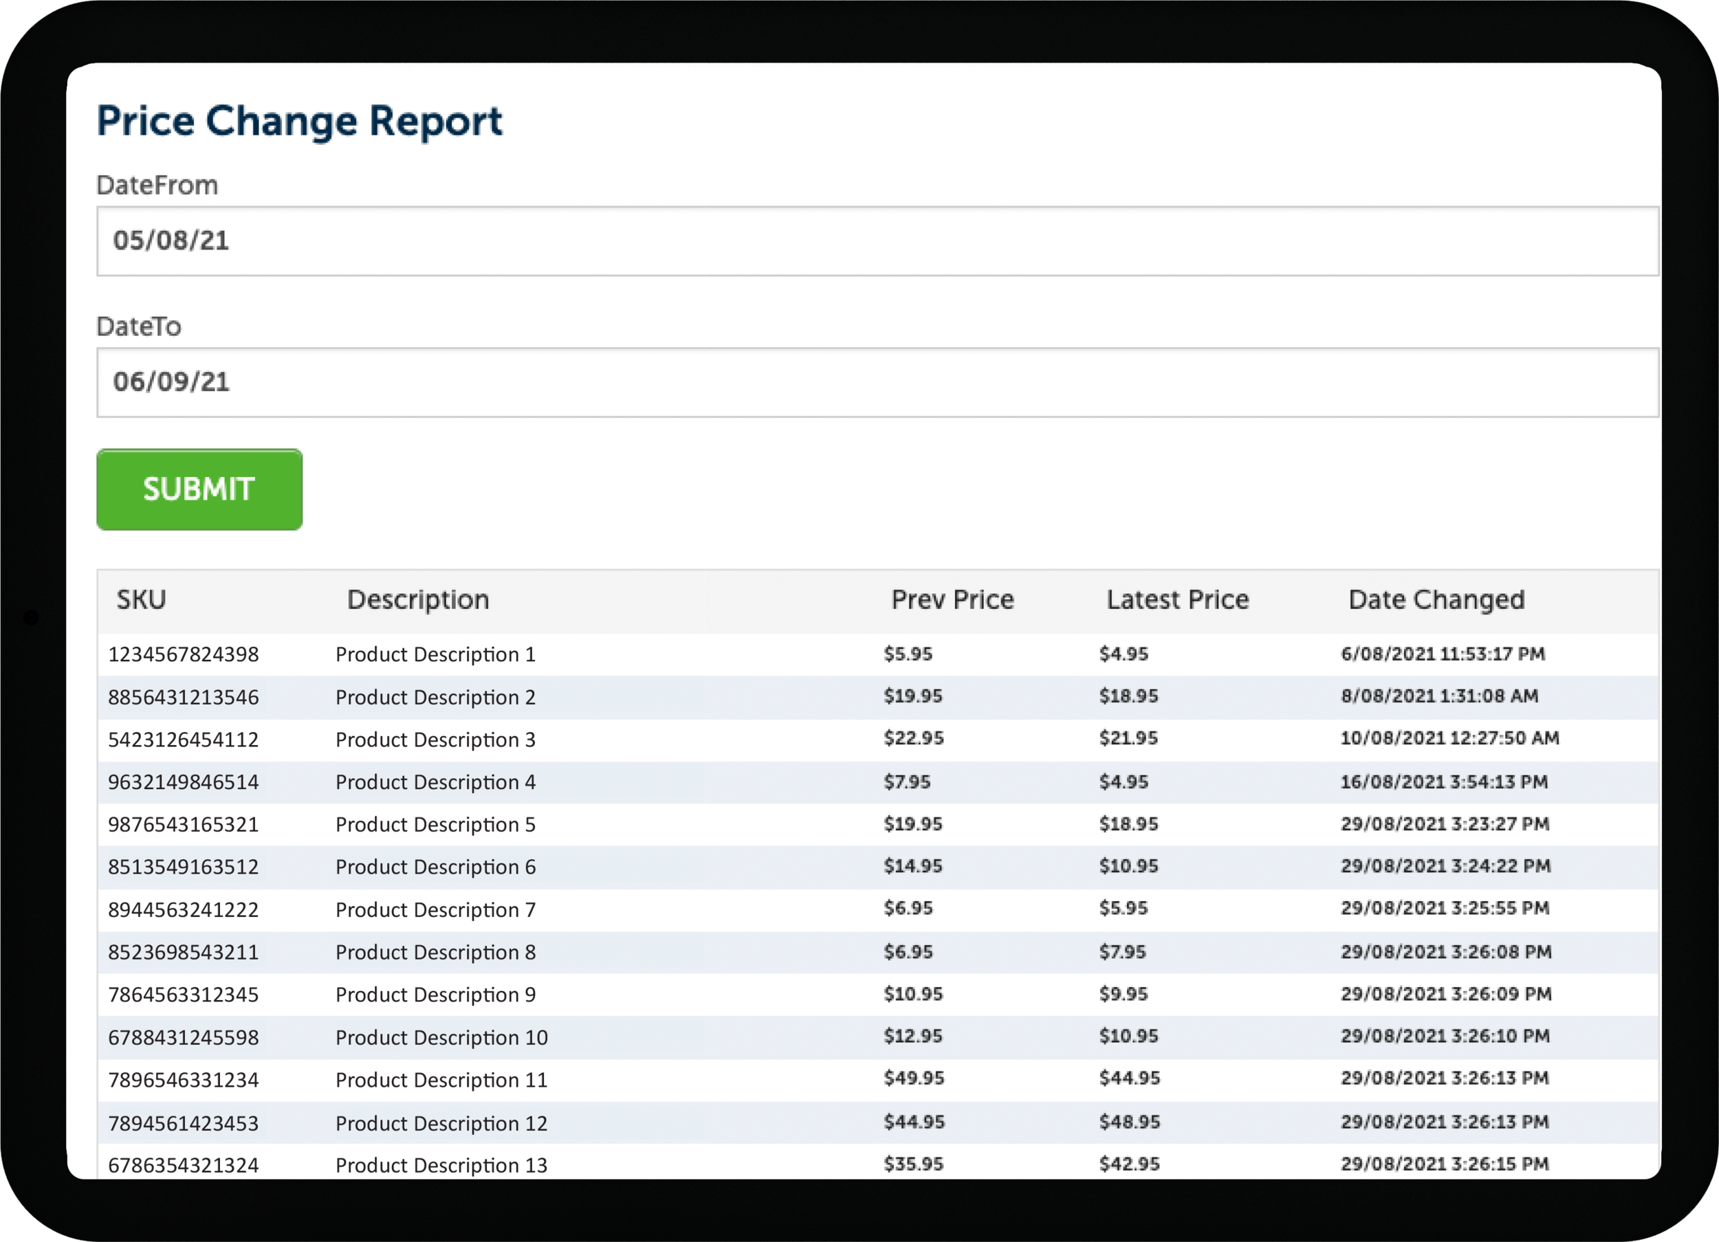Focus the DateTo input field

(877, 383)
